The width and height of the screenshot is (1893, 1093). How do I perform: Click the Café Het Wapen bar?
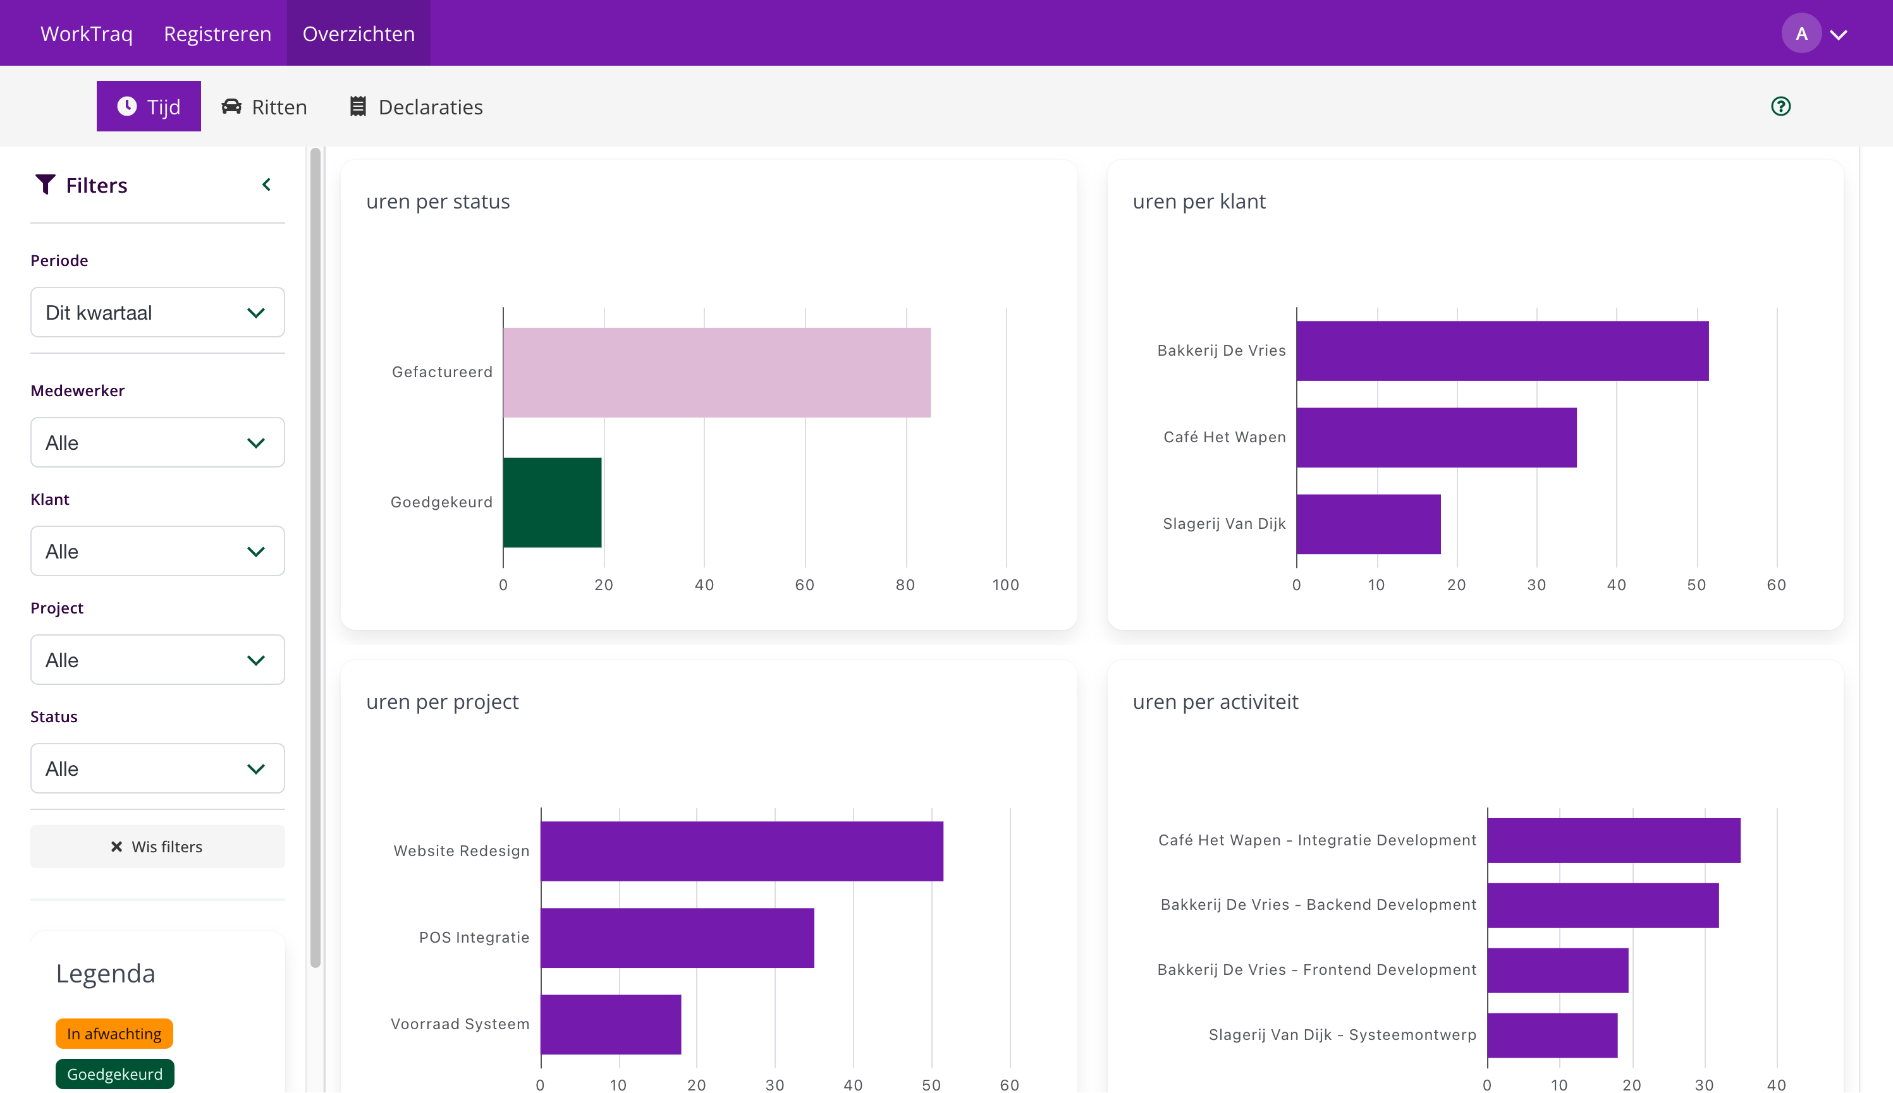pyautogui.click(x=1437, y=438)
